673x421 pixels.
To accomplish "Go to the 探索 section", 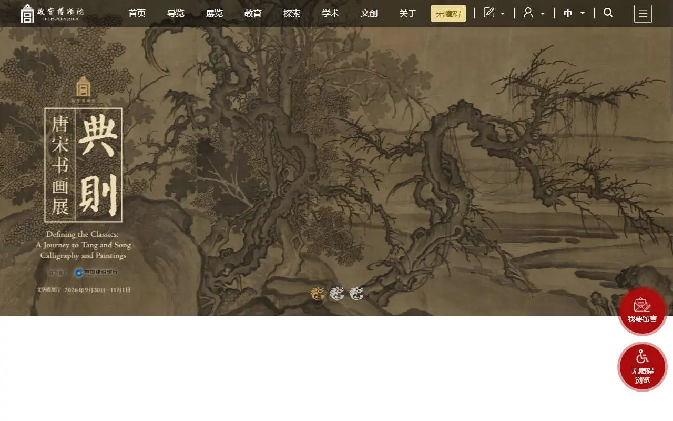I will coord(292,14).
